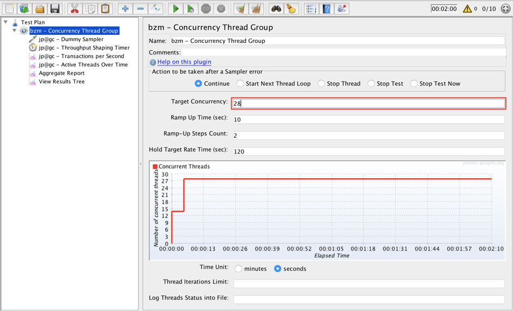Select jp@gc - Active Threads Over Time

pyautogui.click(x=83, y=65)
